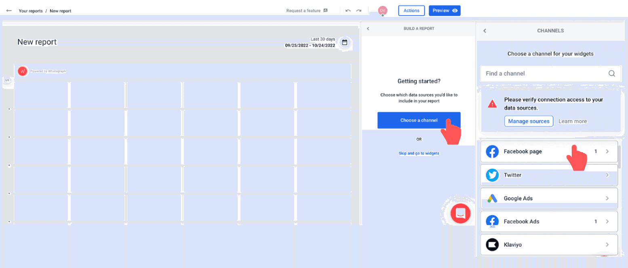The image size is (628, 268).
Task: Click the Facebook Ads channel icon
Action: coord(492,221)
